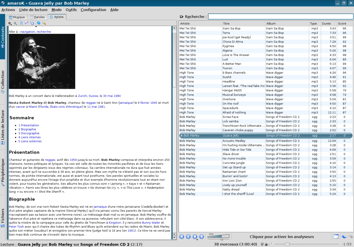Open the Outils menu
This screenshot has height=247, width=354.
[x=71, y=10]
